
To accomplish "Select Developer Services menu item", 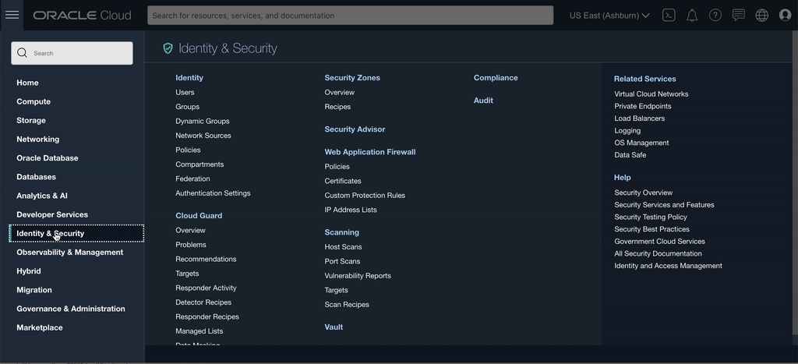I will point(52,214).
